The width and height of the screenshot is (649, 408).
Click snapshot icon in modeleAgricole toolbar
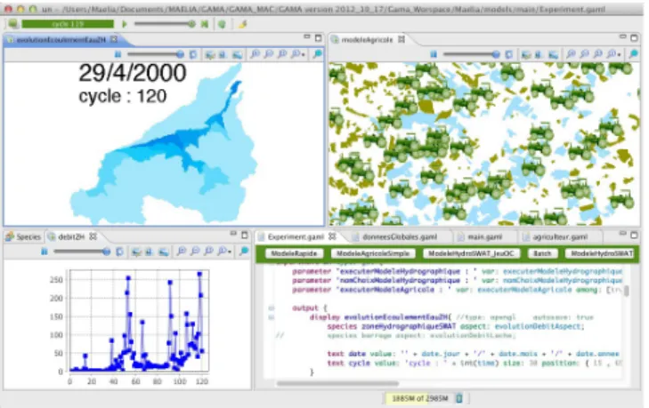pos(538,54)
